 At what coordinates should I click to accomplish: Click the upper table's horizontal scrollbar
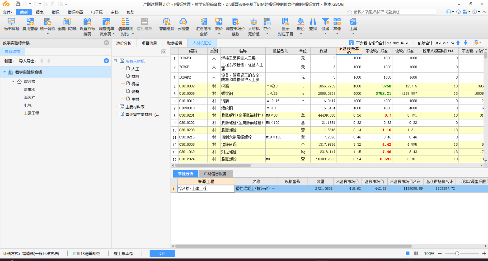tap(213, 165)
